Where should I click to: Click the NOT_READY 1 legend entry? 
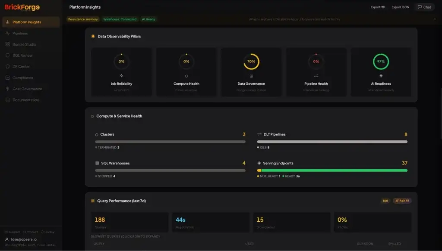click(268, 176)
